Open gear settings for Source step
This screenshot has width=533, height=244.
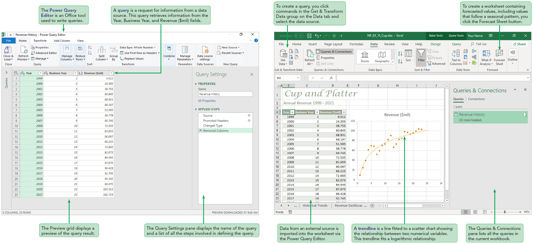click(x=249, y=116)
